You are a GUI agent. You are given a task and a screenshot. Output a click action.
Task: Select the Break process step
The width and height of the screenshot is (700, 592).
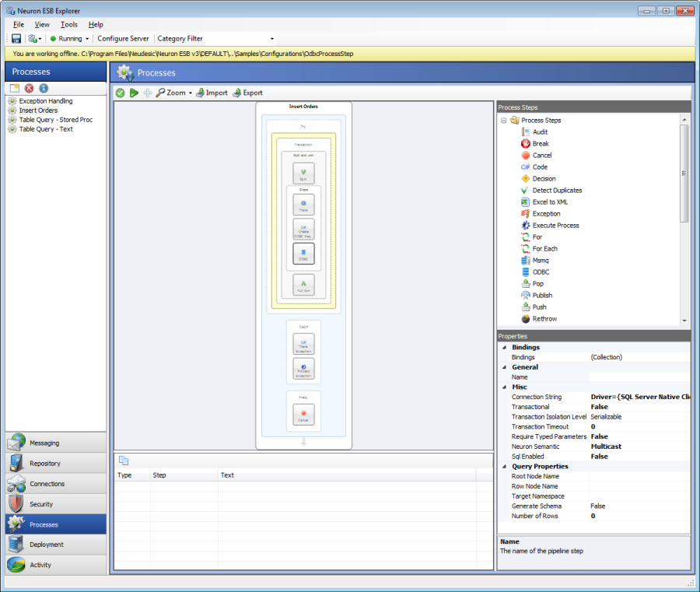pyautogui.click(x=535, y=144)
